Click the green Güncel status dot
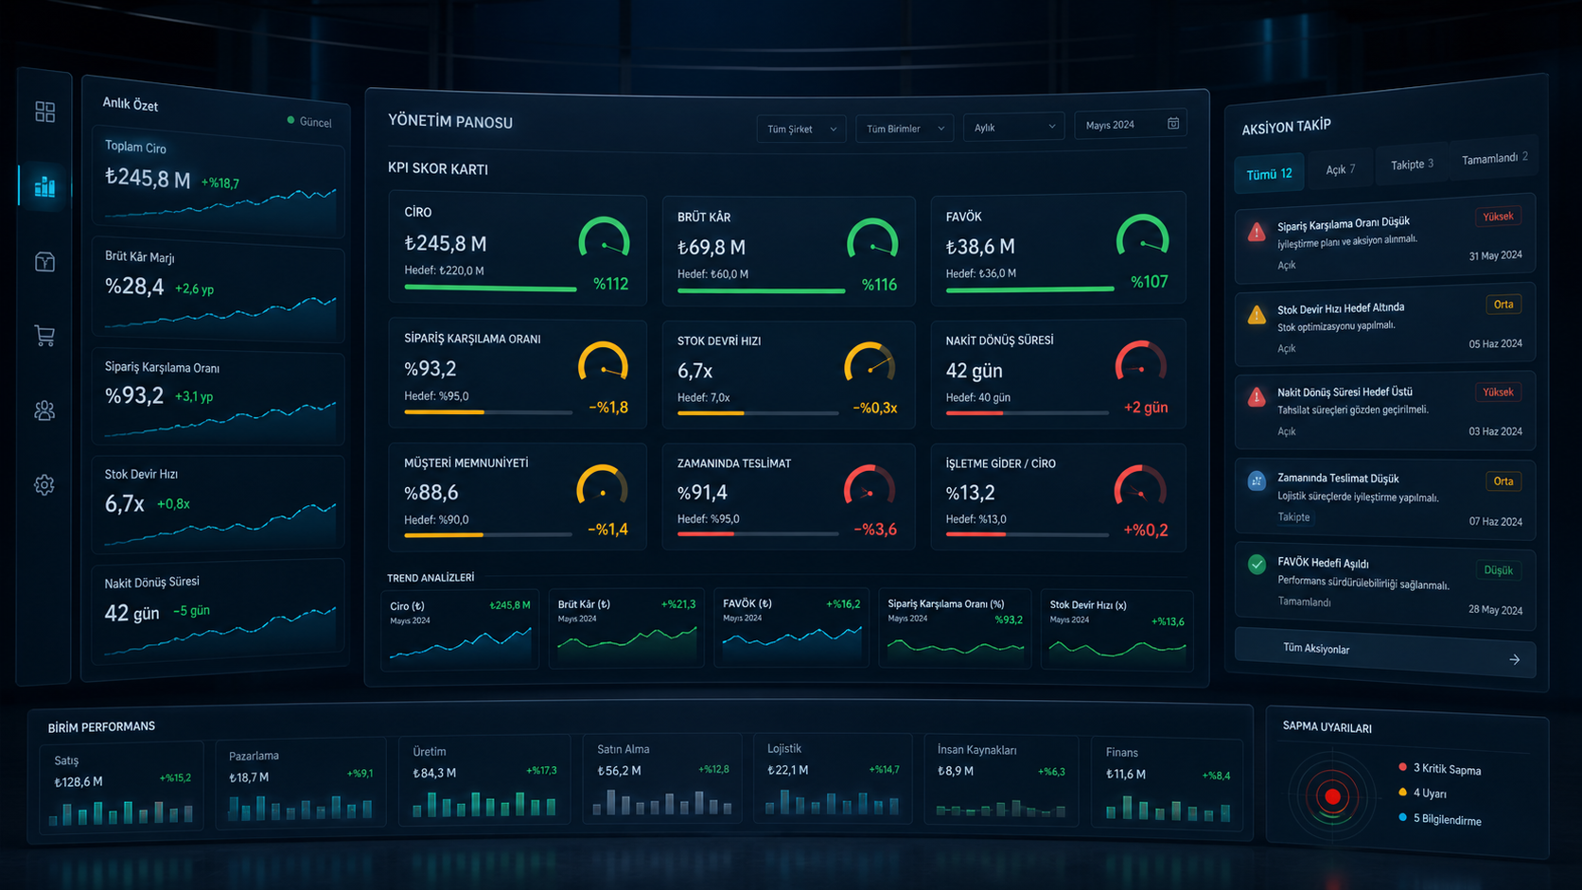The width and height of the screenshot is (1582, 890). 290,120
